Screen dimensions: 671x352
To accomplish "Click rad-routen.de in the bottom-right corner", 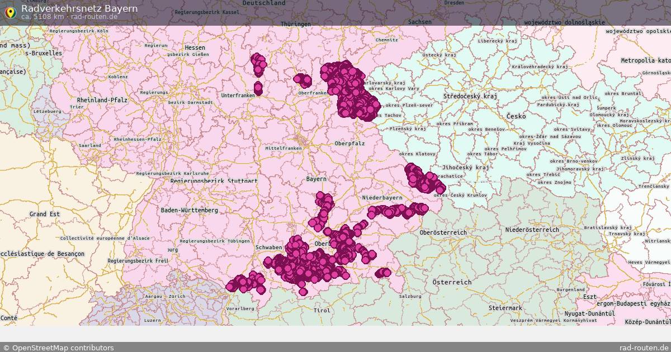I will 645,346.
